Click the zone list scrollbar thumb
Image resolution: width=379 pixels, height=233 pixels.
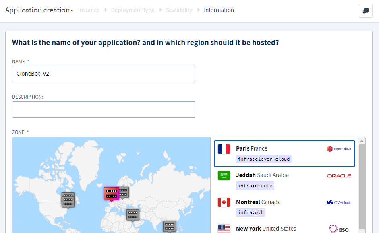click(362, 186)
